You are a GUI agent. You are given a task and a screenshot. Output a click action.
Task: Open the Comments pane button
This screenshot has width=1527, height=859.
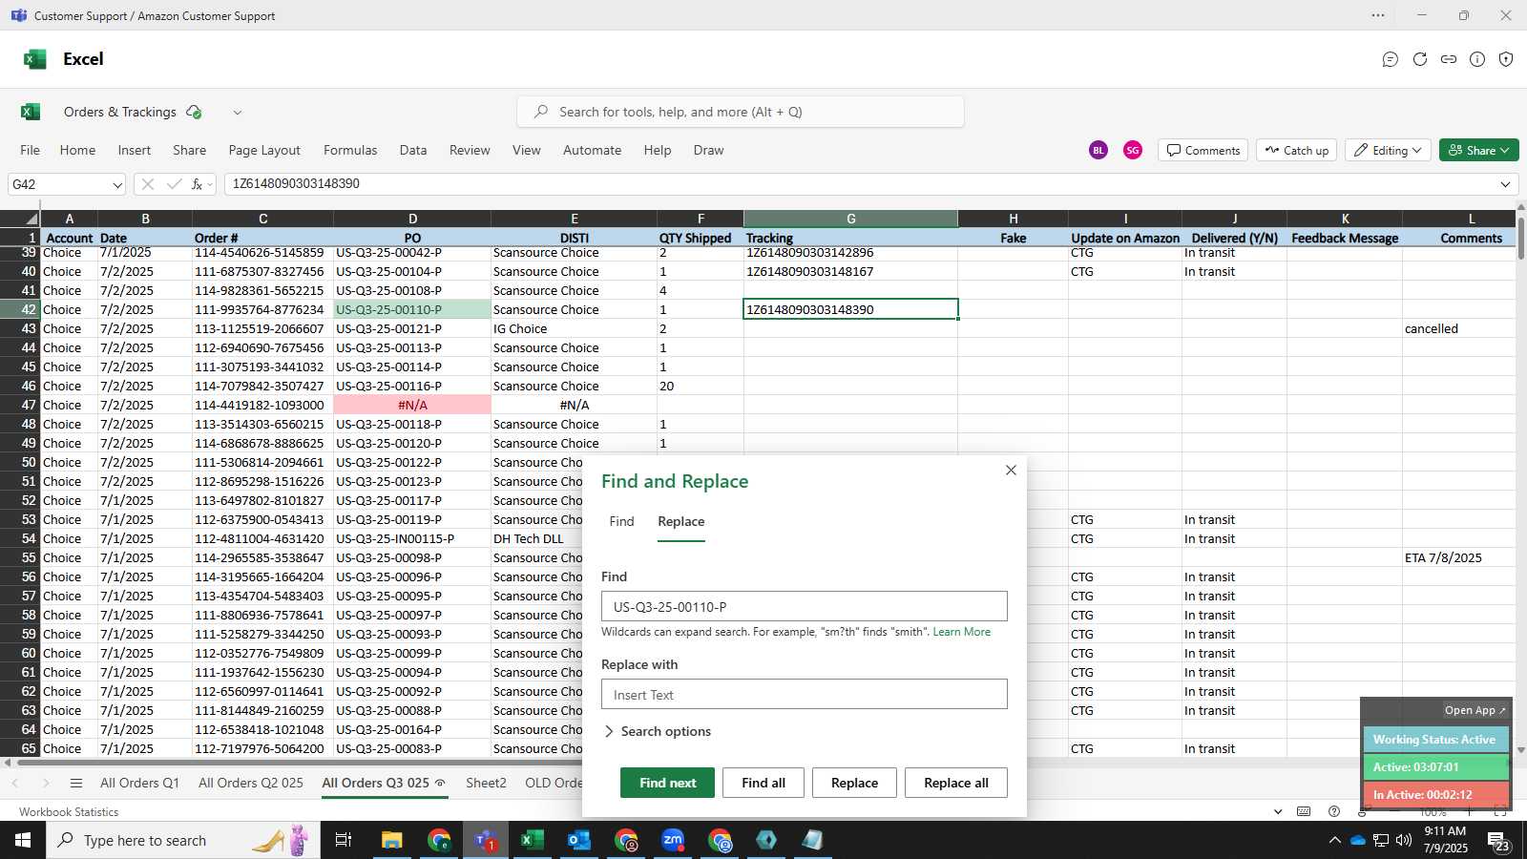click(x=1203, y=150)
